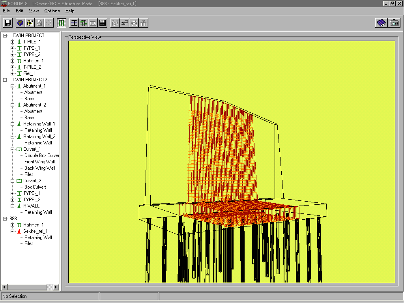The image size is (404, 303).
Task: Click the camera snapshot icon
Action: [x=394, y=23]
